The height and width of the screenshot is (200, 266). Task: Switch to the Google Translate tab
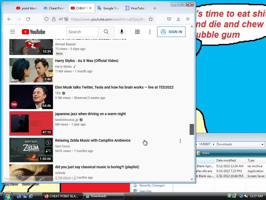pos(108,8)
